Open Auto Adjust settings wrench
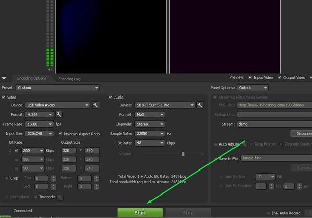Image resolution: width=312 pixels, height=218 pixels. click(x=244, y=144)
